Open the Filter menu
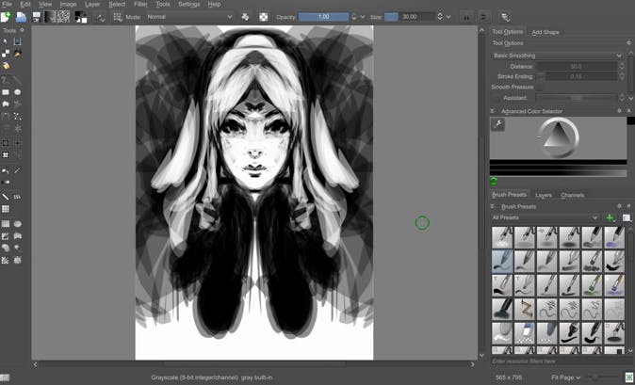This screenshot has width=635, height=385. [140, 4]
